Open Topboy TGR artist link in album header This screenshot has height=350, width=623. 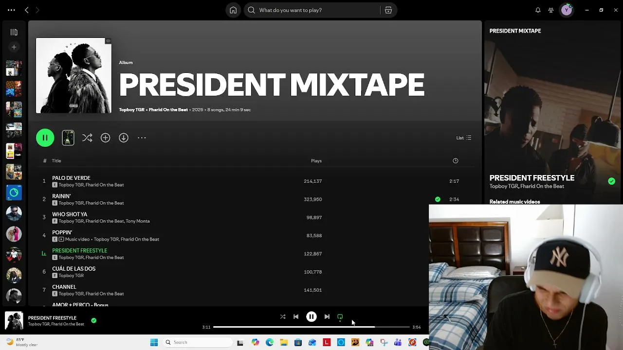[131, 110]
